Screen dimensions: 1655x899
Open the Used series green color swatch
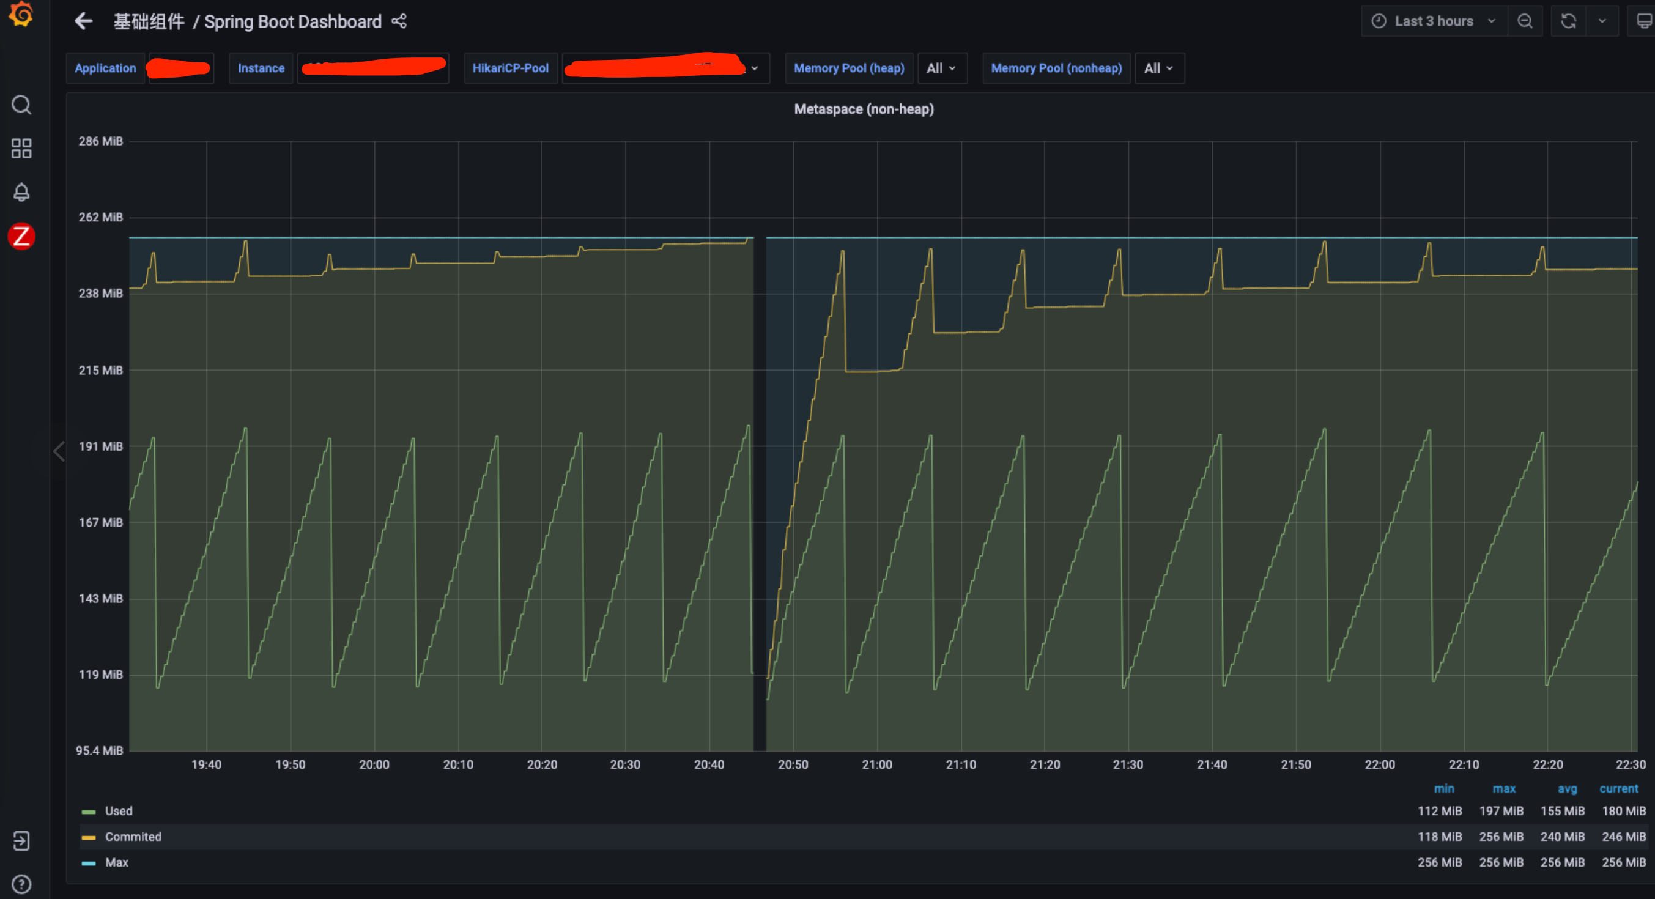[89, 812]
